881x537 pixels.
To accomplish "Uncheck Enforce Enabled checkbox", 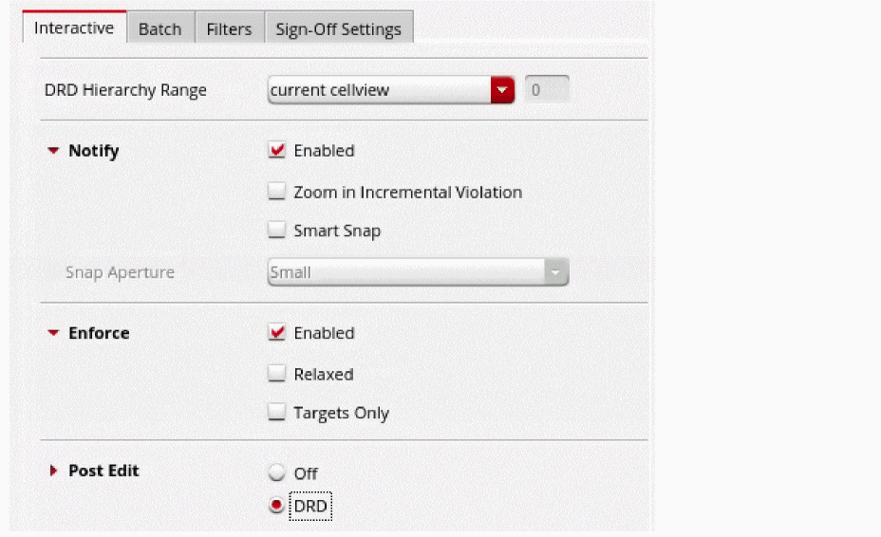I will [x=277, y=333].
